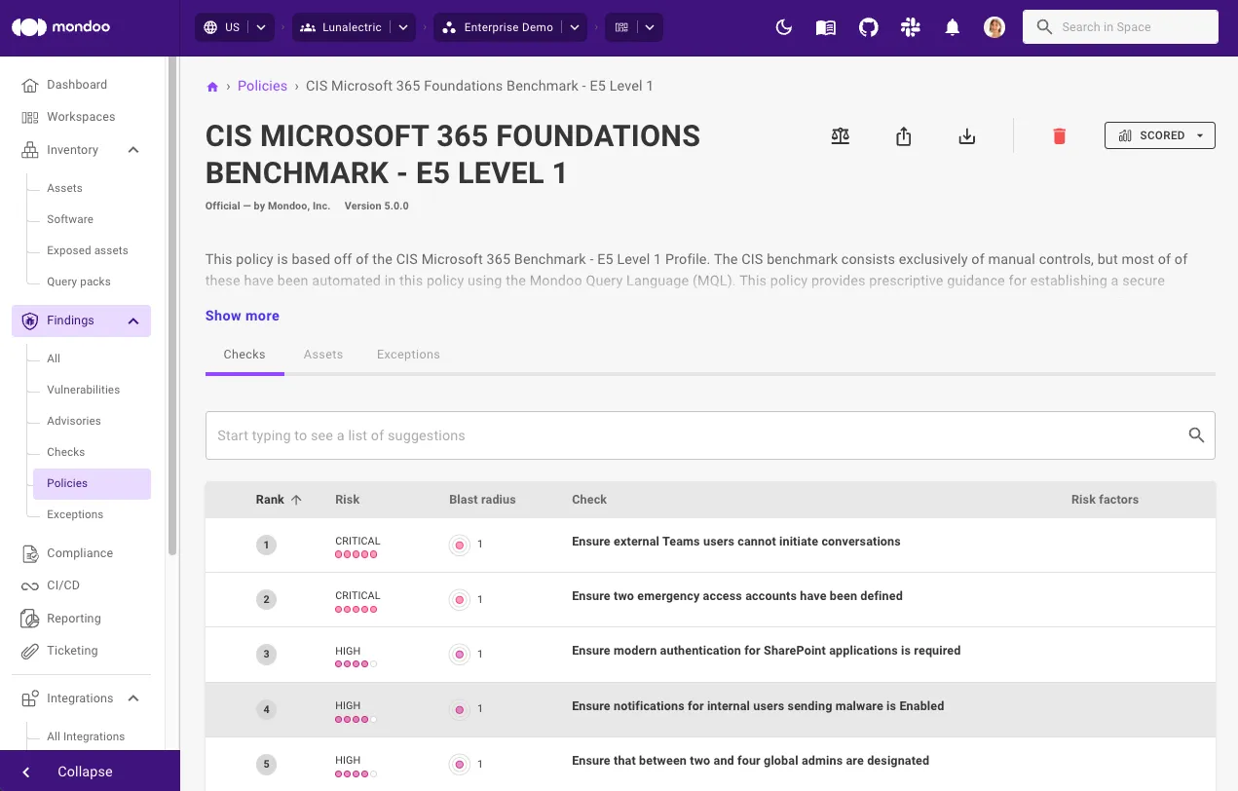Click the Integrations icon in sidebar

30,698
